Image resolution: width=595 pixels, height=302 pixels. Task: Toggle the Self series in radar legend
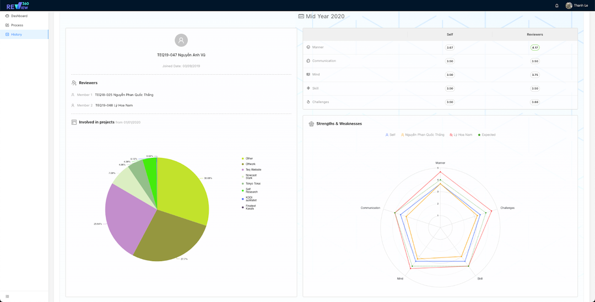pos(390,135)
